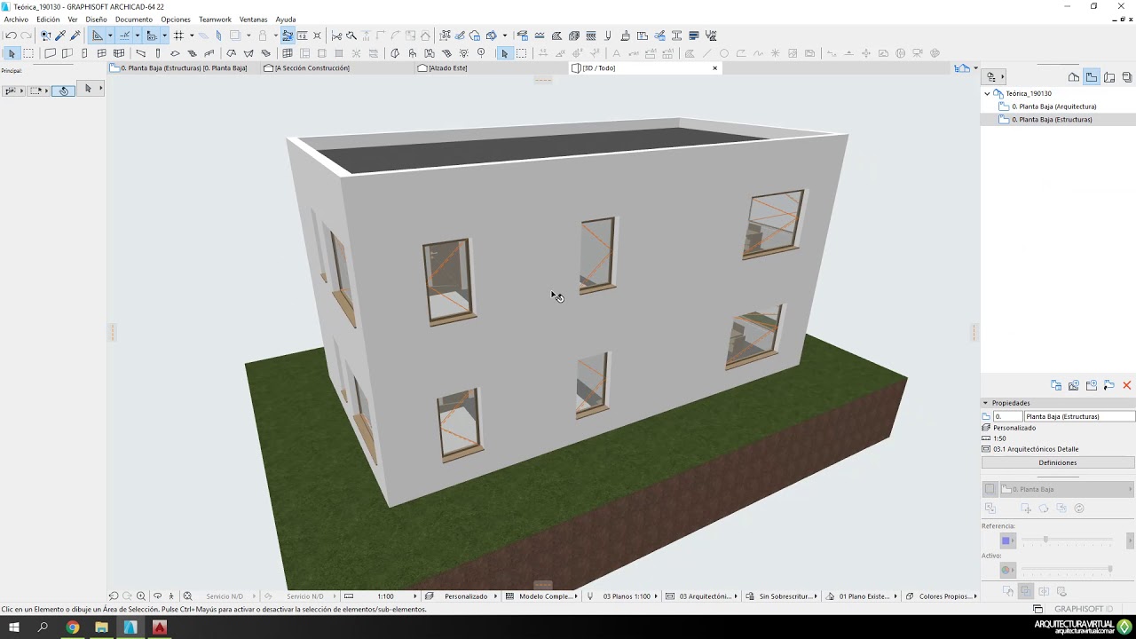Select 0. Planta Baja (Arquitectura) in Navigator
Viewport: 1136px width, 639px height.
coord(1054,106)
